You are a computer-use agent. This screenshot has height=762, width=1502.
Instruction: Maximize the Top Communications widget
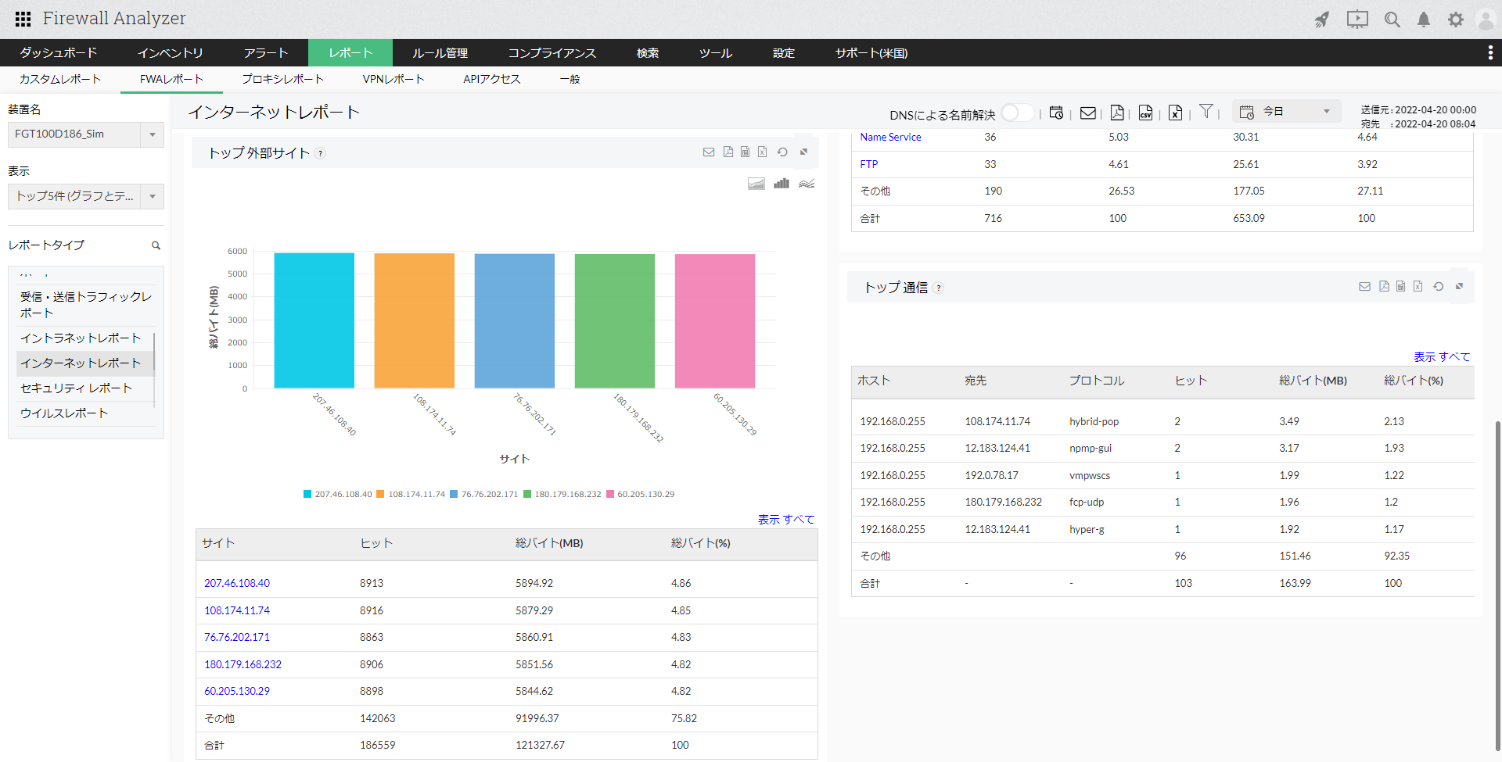1459,287
